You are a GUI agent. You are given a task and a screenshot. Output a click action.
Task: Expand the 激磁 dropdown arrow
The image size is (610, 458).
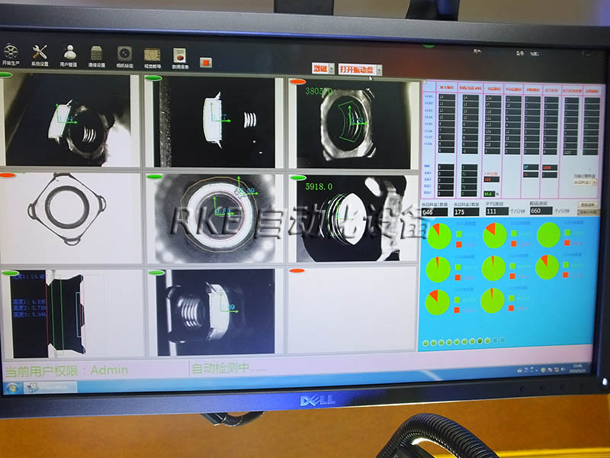[331, 69]
